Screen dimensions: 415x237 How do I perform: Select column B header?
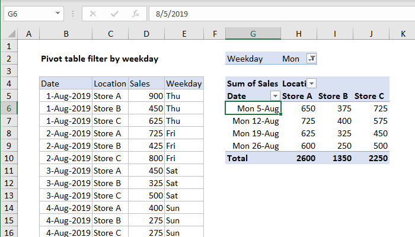point(66,34)
